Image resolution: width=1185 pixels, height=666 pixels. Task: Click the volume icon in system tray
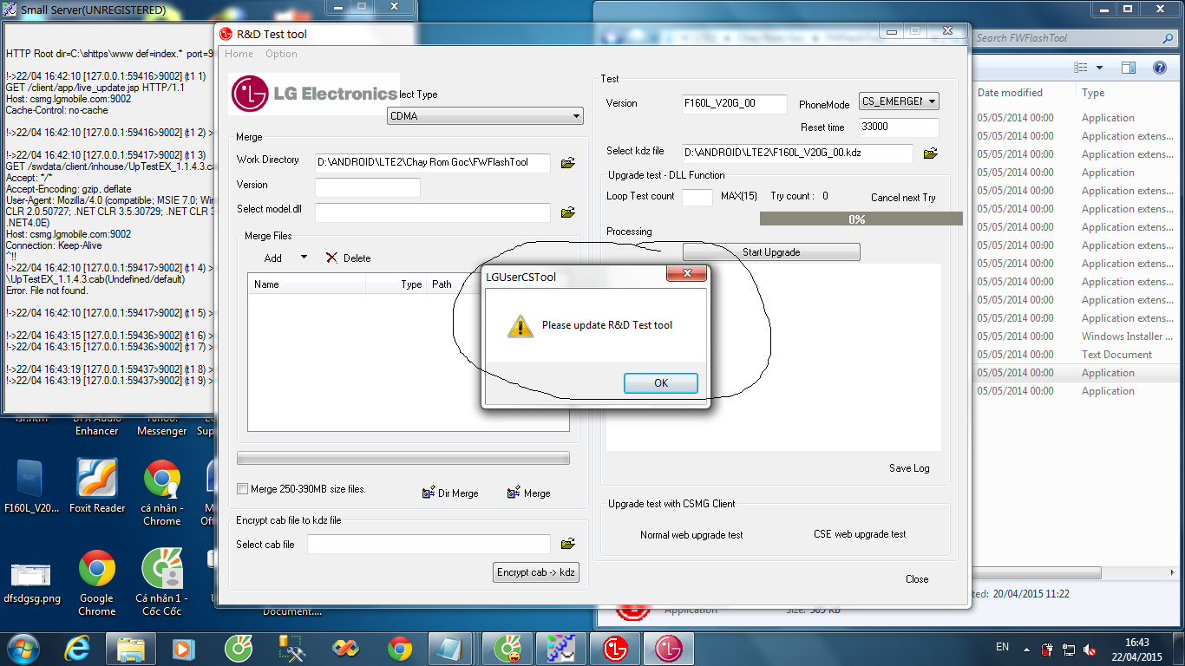pyautogui.click(x=1089, y=649)
